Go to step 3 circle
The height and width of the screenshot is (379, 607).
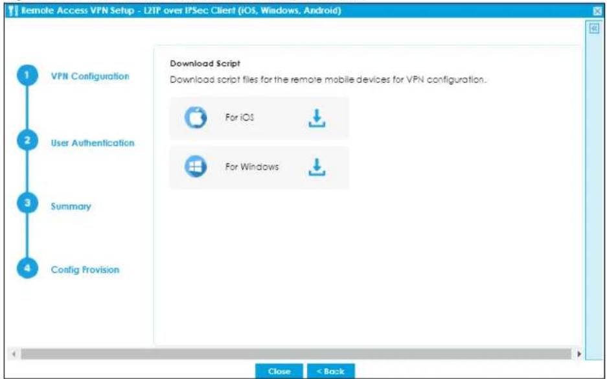coord(27,203)
